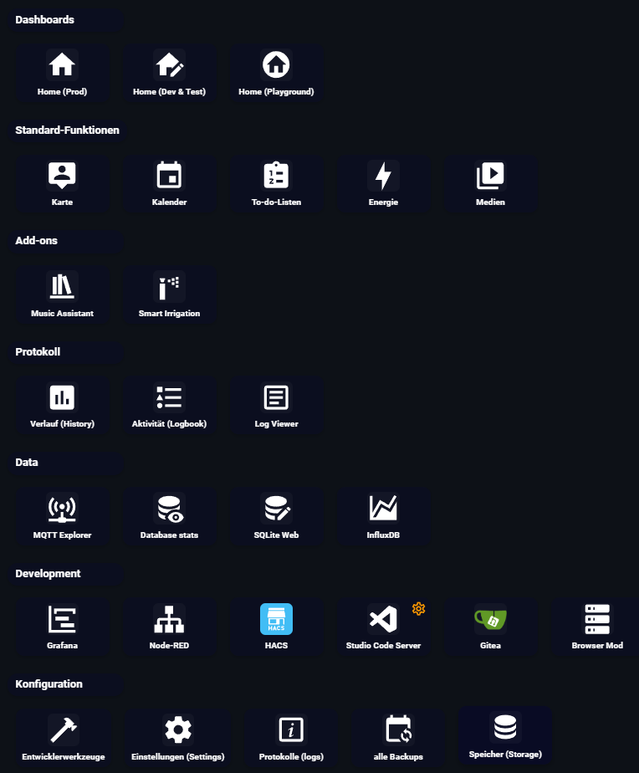Open the Home (Prod) dashboard icon
The width and height of the screenshot is (639, 773).
62,64
